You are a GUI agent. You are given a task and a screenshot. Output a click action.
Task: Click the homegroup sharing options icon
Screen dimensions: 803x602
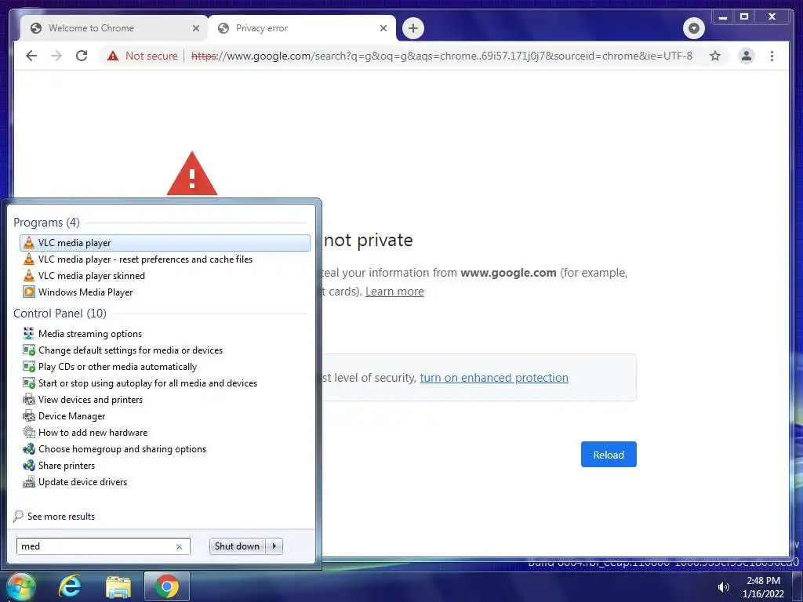click(x=29, y=448)
